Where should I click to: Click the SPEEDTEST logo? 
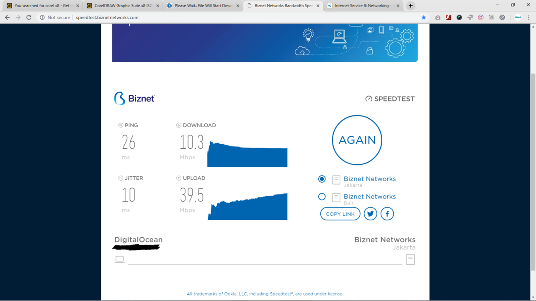click(x=390, y=99)
